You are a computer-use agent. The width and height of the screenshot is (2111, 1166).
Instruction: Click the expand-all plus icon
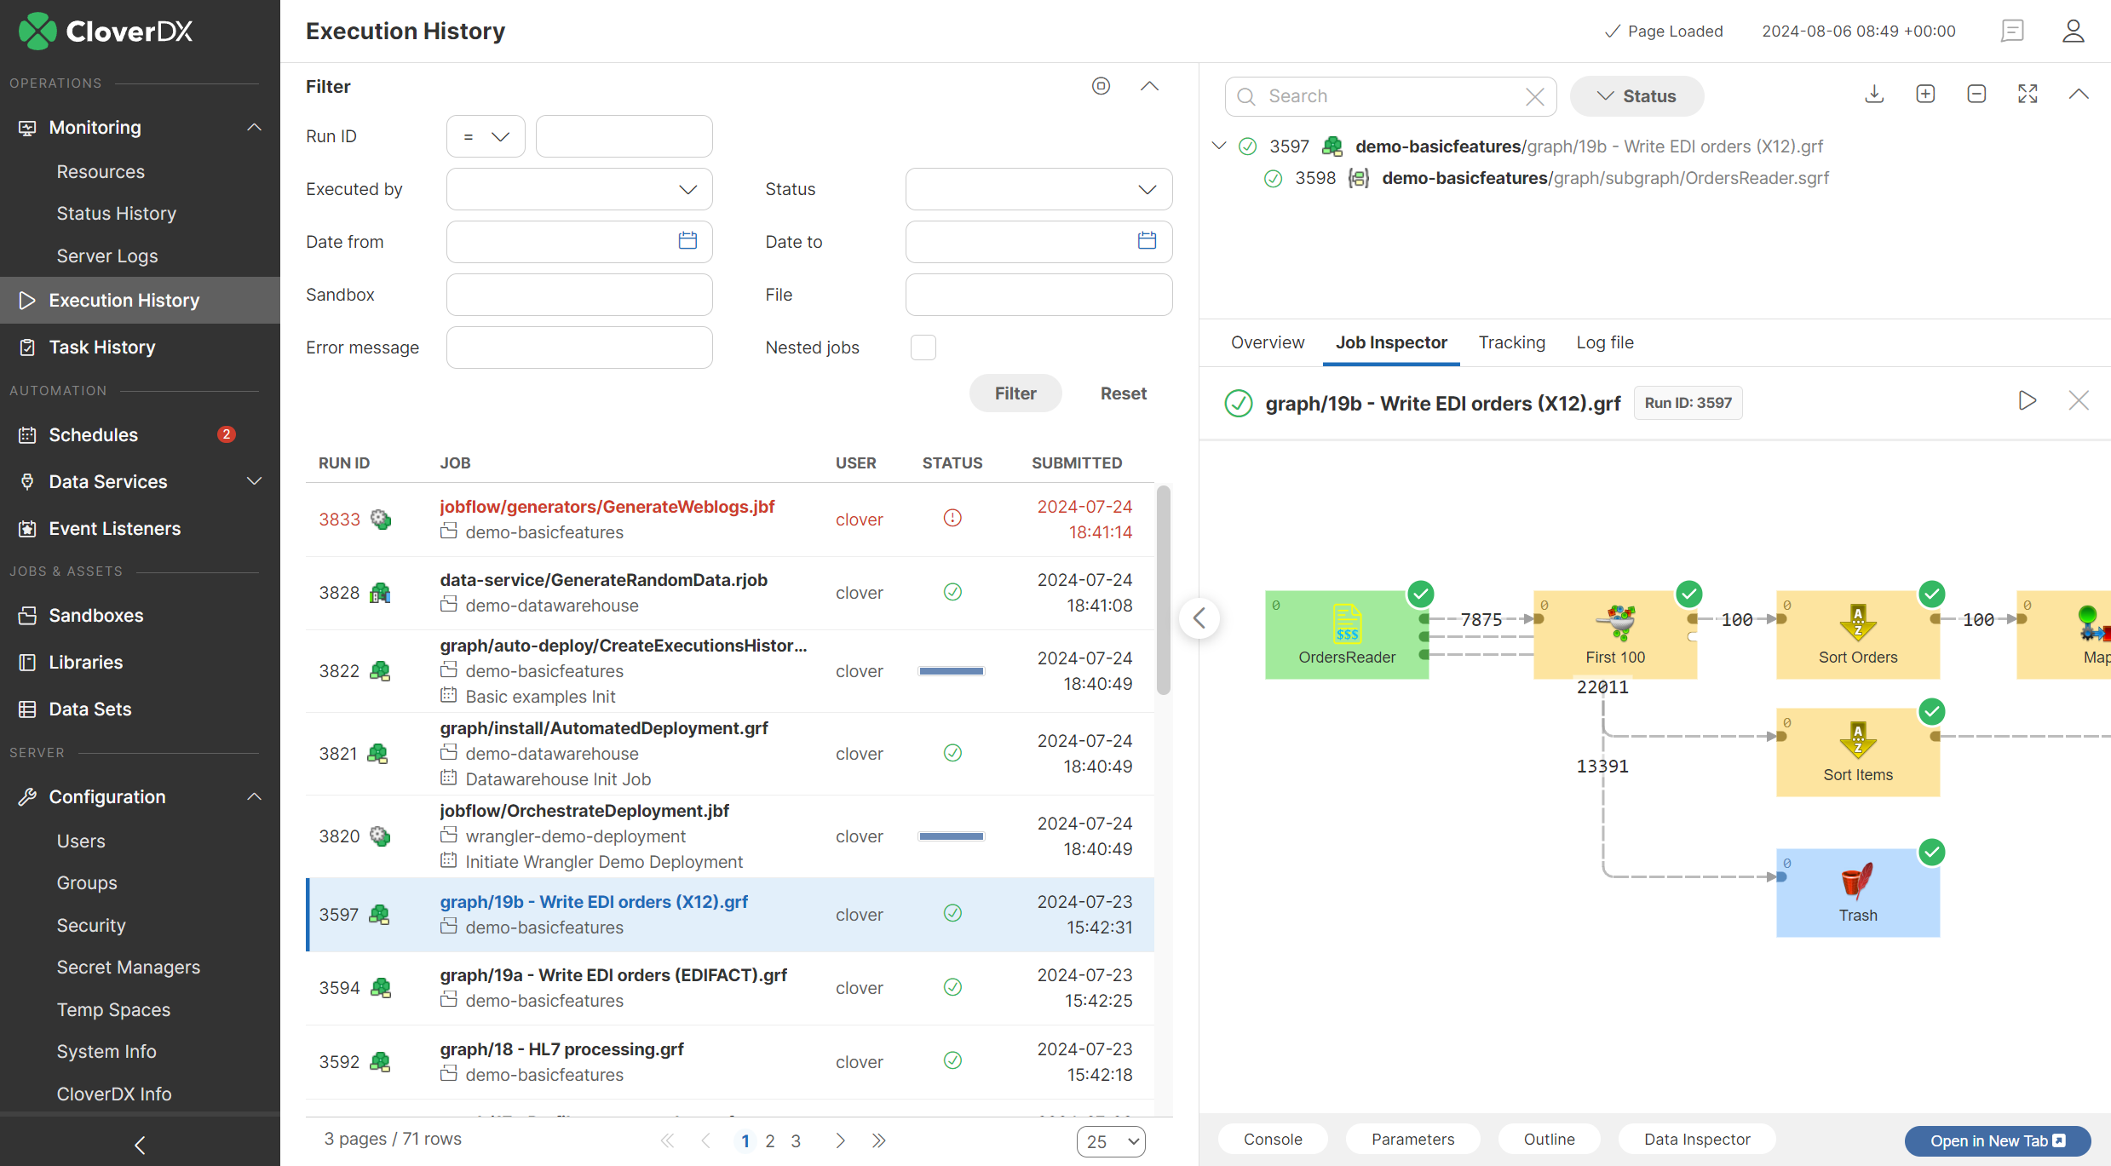1925,95
